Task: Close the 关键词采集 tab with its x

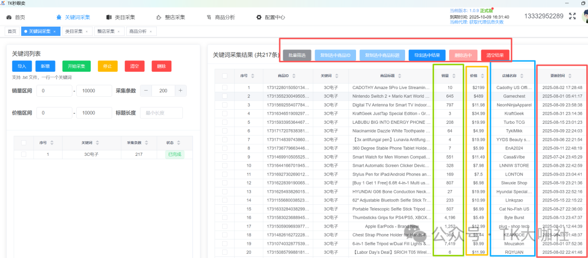Action: point(54,32)
